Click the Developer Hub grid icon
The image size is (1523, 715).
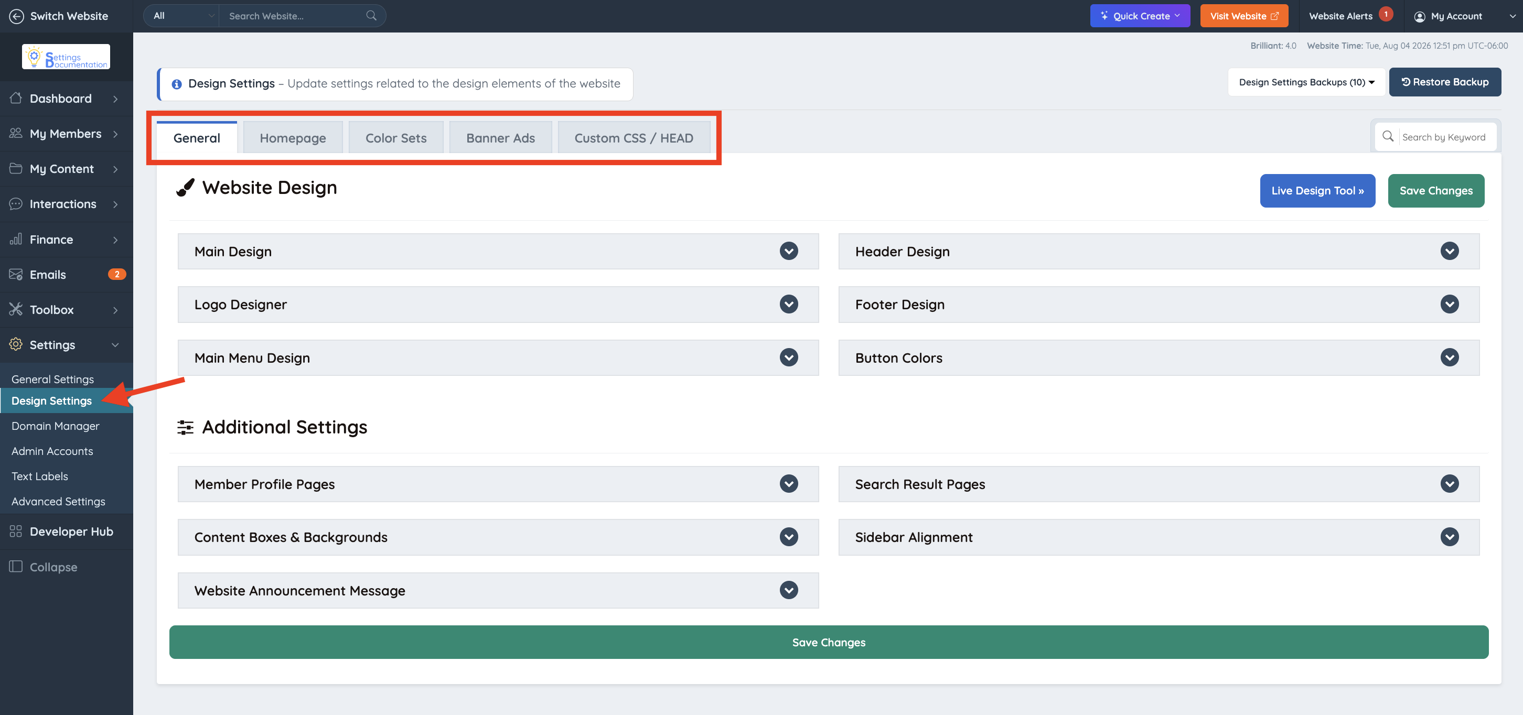[x=16, y=531]
